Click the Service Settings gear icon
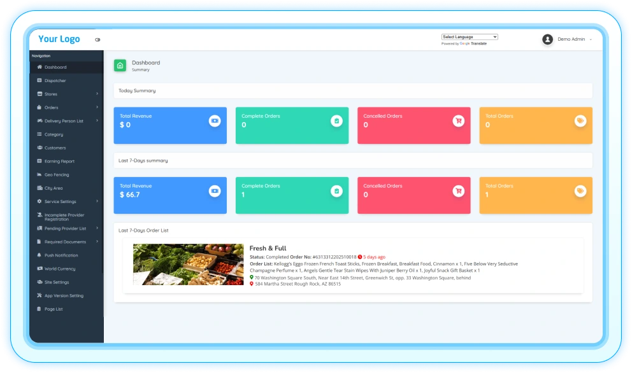 coord(39,201)
